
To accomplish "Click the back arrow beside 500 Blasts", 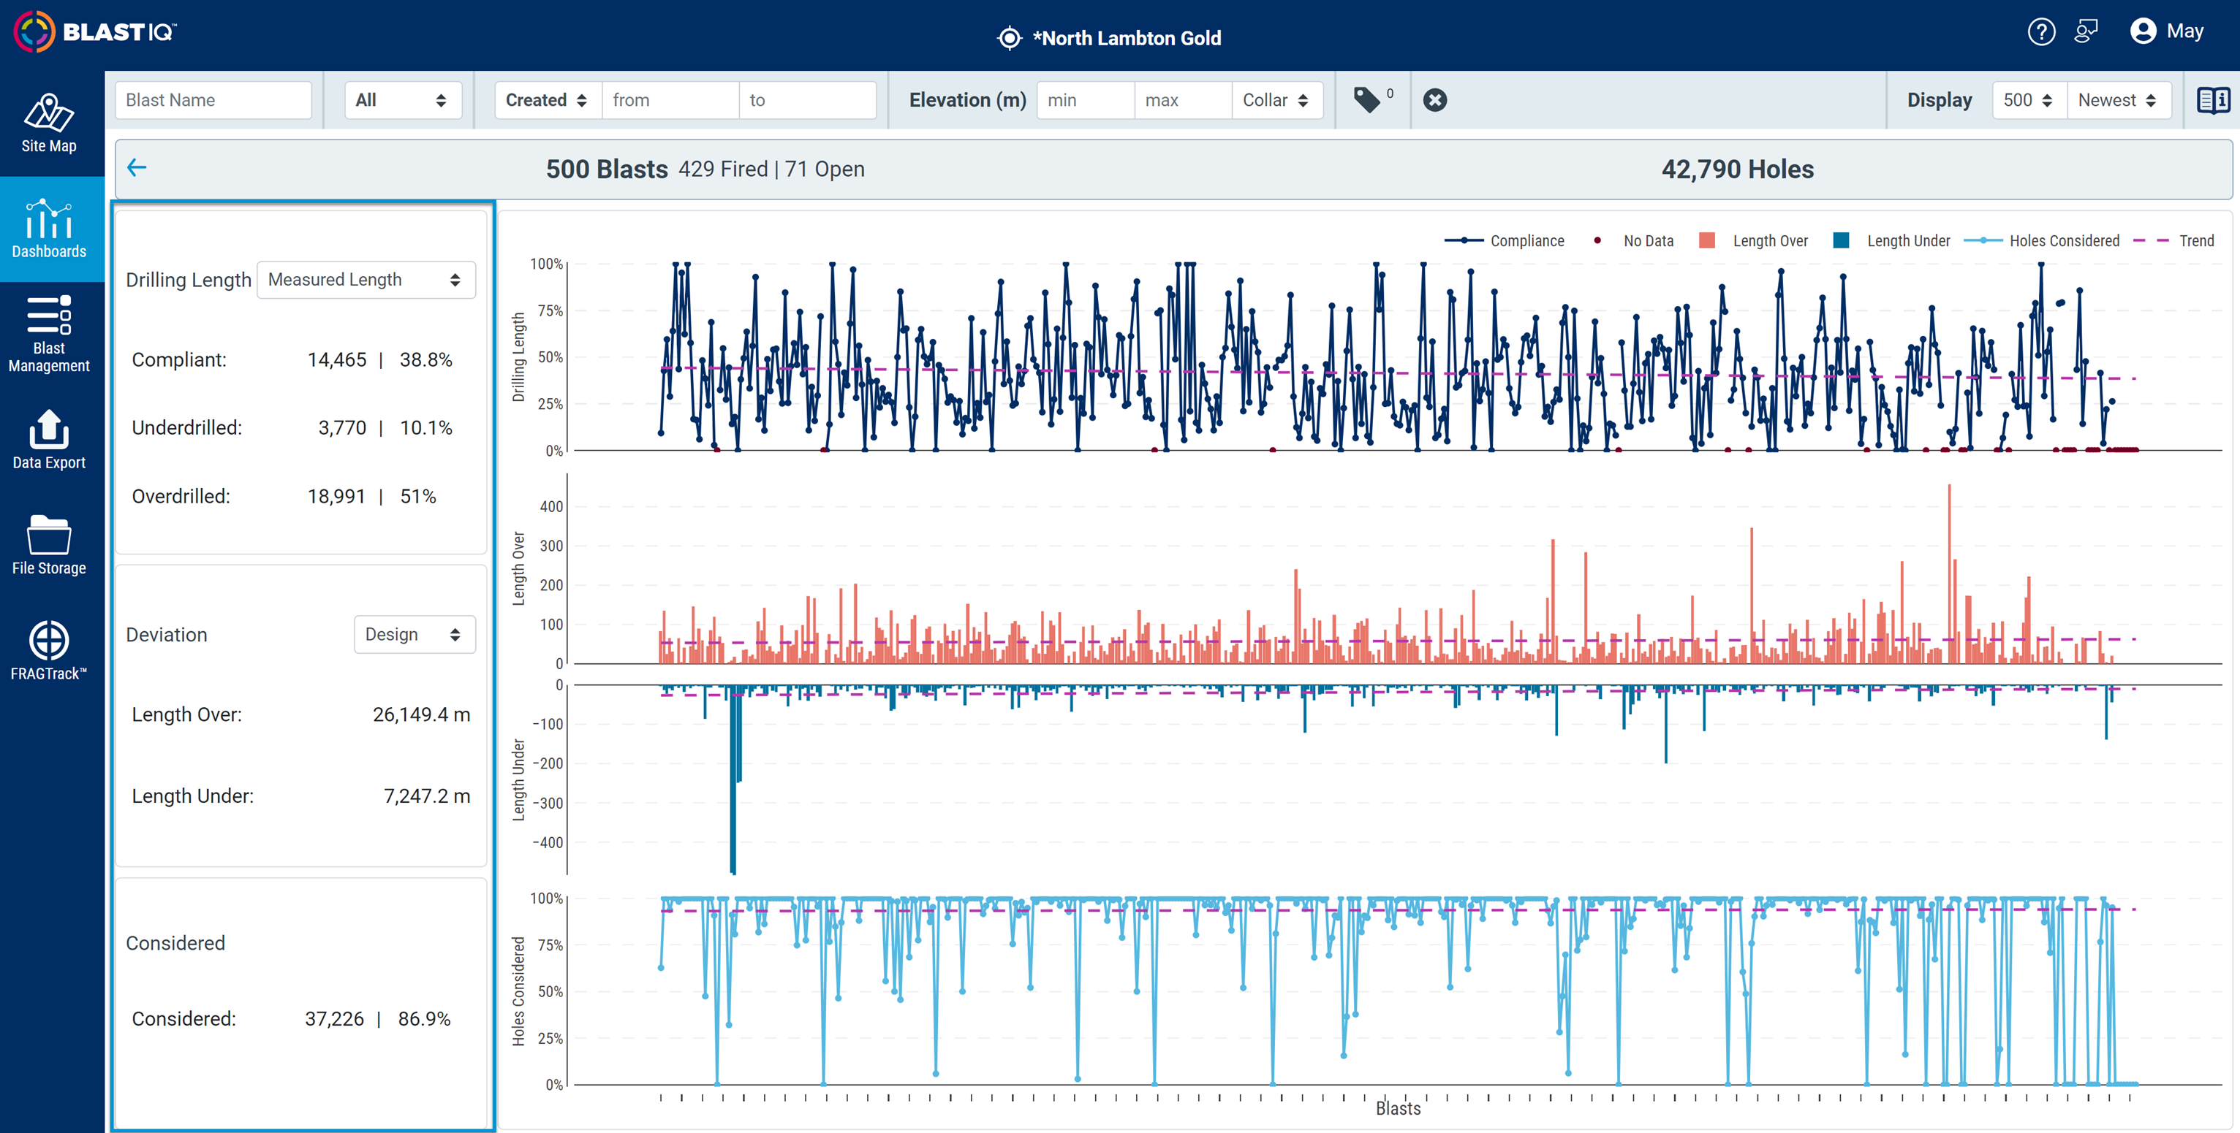I will pyautogui.click(x=137, y=168).
